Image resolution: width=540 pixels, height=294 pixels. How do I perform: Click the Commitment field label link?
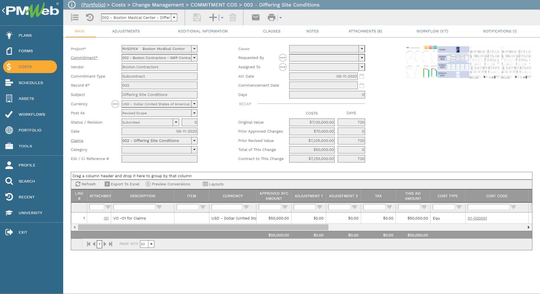[84, 58]
